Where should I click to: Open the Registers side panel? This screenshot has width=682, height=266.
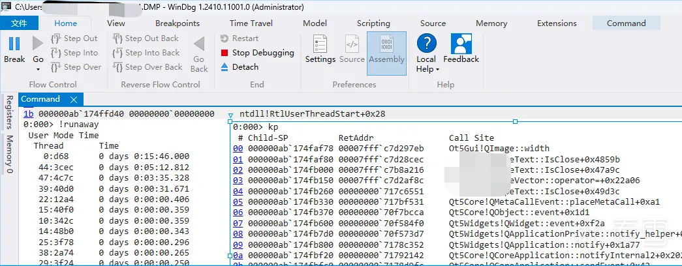(x=8, y=112)
